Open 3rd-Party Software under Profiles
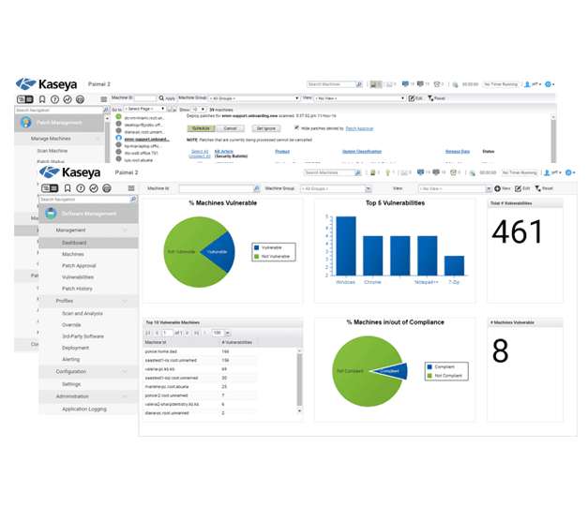The width and height of the screenshot is (588, 521). point(83,336)
